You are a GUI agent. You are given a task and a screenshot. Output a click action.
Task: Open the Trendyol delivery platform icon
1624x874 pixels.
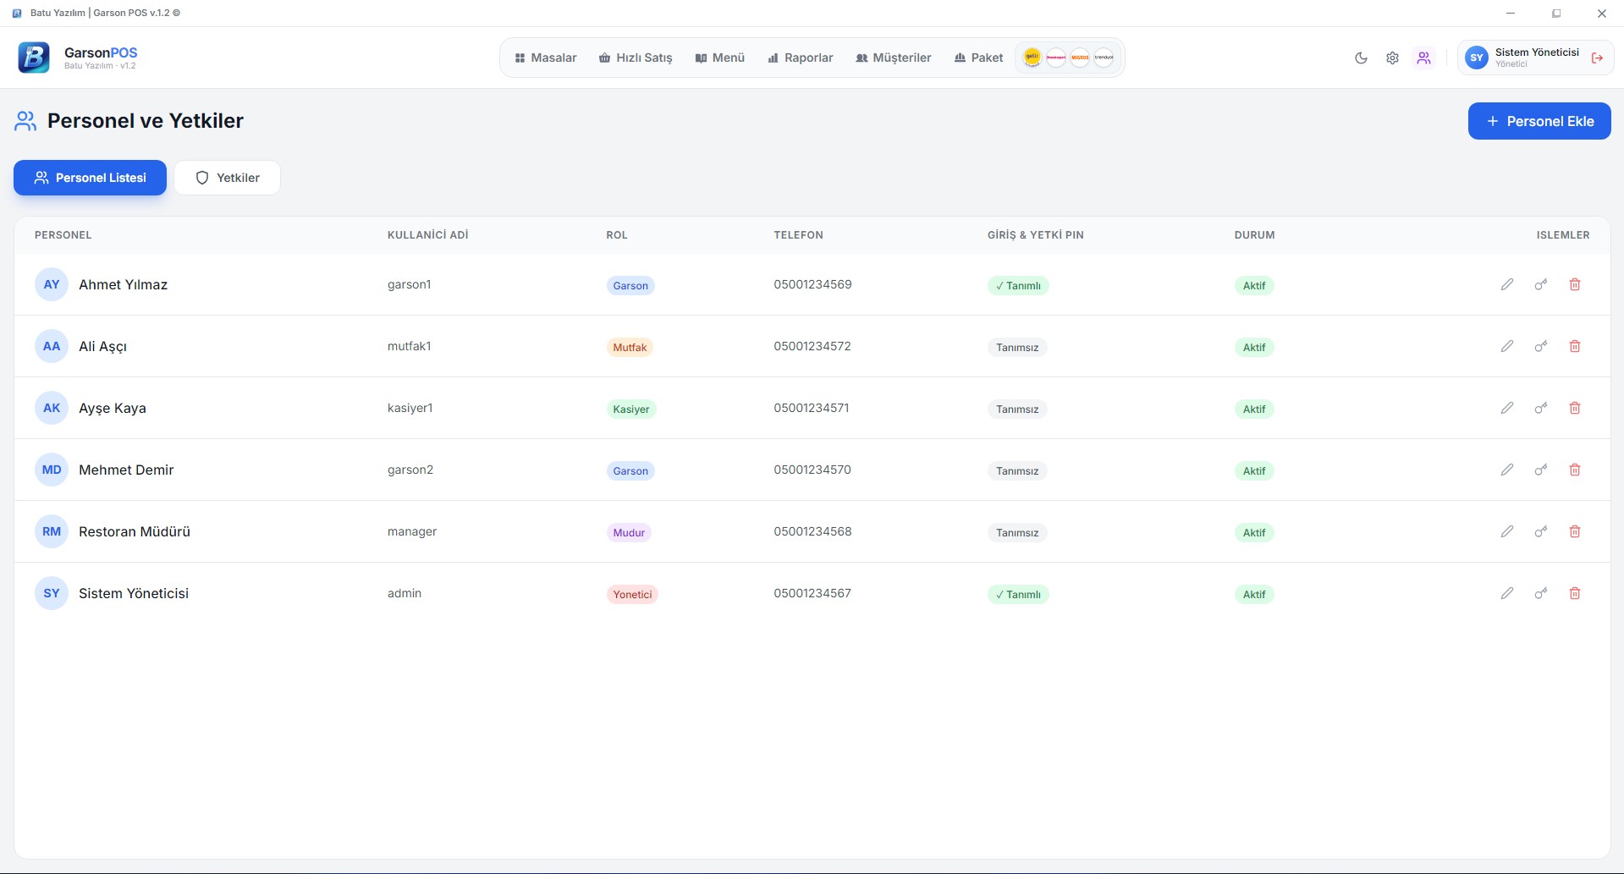coord(1104,58)
